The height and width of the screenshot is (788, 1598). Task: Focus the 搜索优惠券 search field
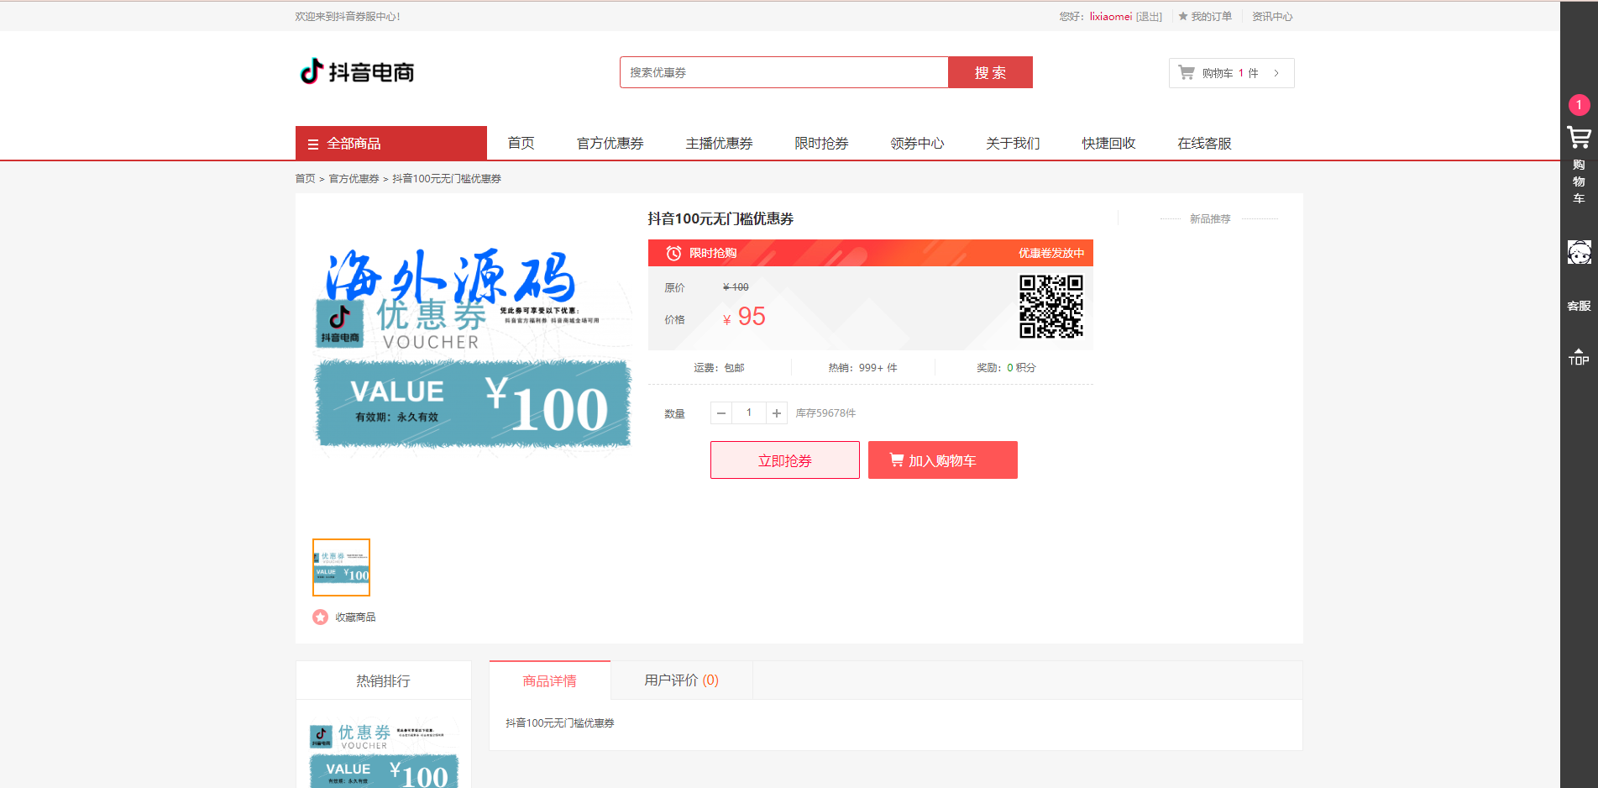pos(783,73)
